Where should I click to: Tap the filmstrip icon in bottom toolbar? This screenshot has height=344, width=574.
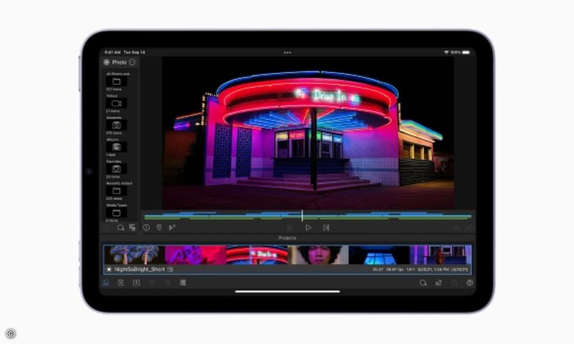coord(183,283)
